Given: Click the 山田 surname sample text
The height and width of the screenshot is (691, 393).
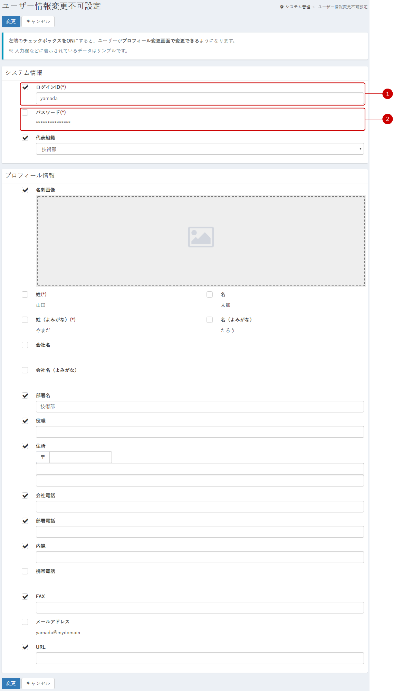Looking at the screenshot, I should tap(41, 305).
